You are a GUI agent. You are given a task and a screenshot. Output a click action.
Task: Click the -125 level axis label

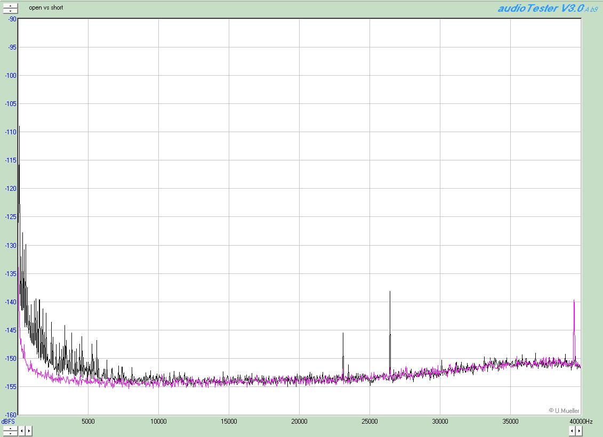[11, 217]
